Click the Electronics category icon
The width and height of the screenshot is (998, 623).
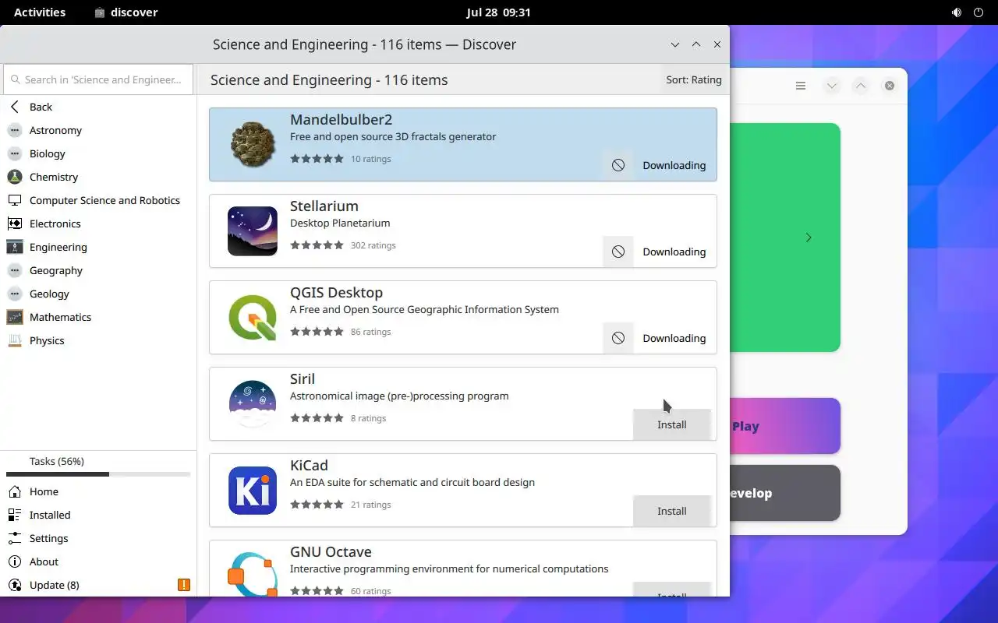15,224
